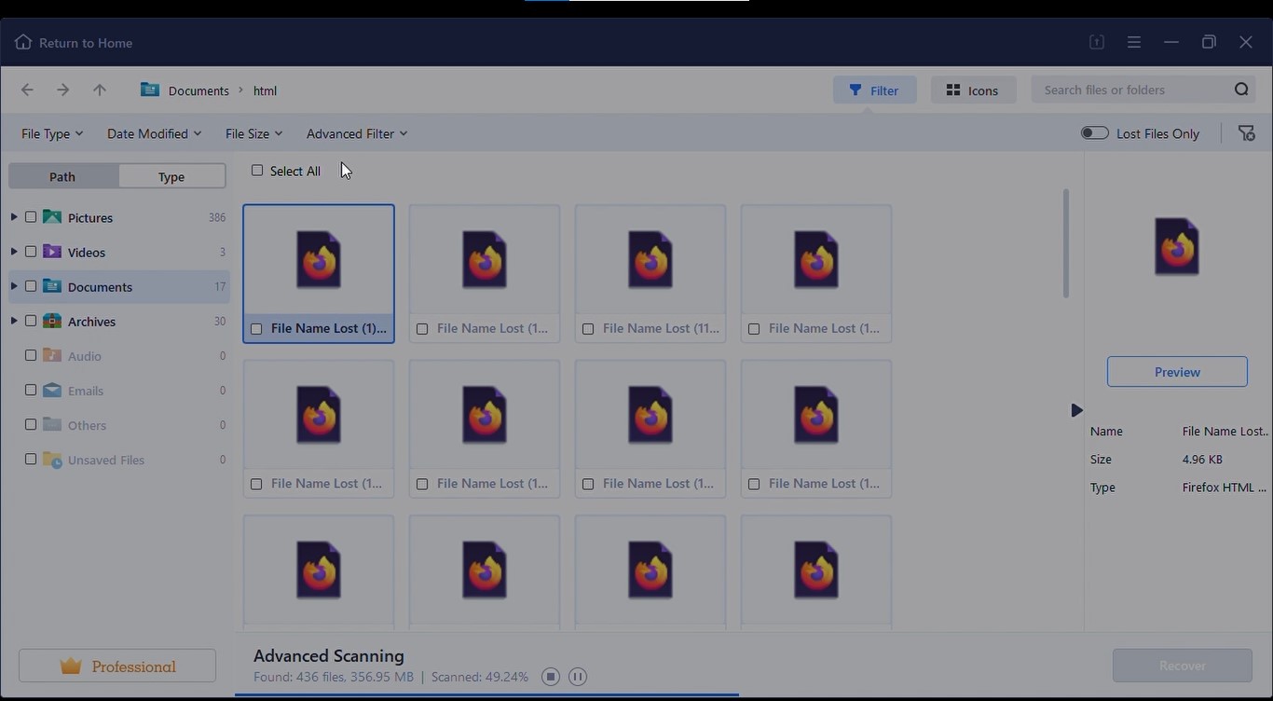Check the first File Name Lost (1) file checkbox
This screenshot has height=701, width=1273.
(256, 328)
